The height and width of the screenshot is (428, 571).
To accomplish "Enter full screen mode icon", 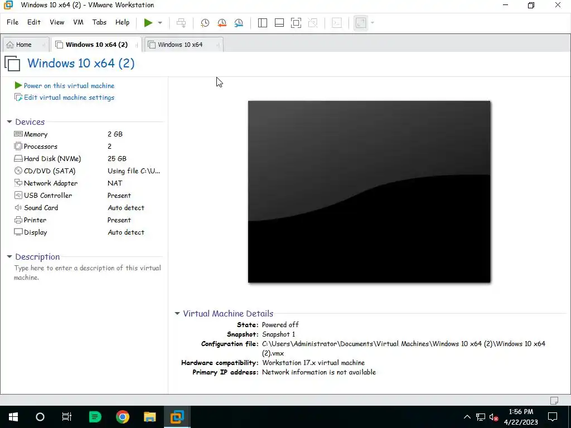I will coord(296,22).
